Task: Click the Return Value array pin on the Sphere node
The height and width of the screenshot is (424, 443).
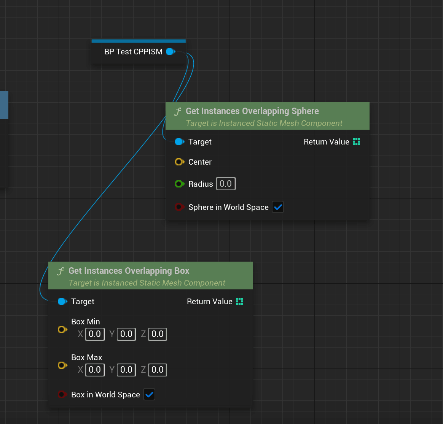Action: pos(357,141)
